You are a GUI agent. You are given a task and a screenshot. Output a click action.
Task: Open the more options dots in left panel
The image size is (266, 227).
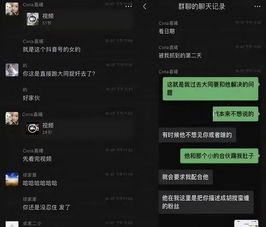(x=128, y=7)
